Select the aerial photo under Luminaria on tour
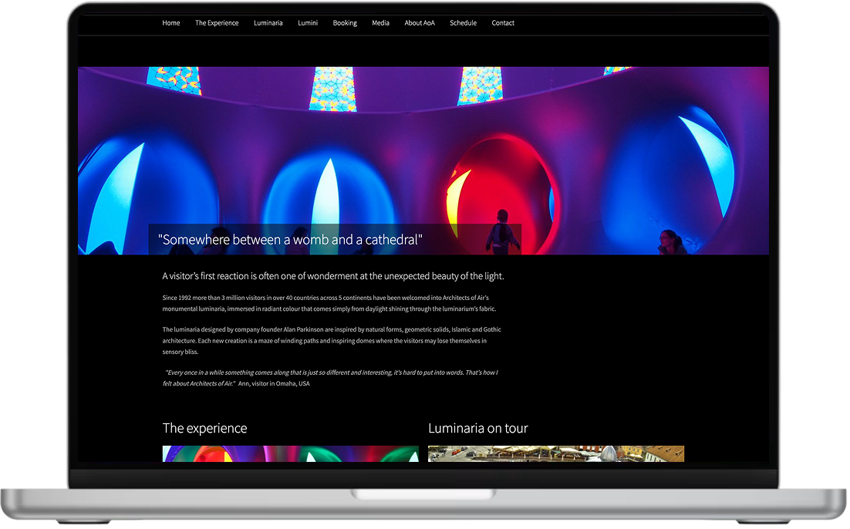This screenshot has height=529, width=850. (556, 453)
